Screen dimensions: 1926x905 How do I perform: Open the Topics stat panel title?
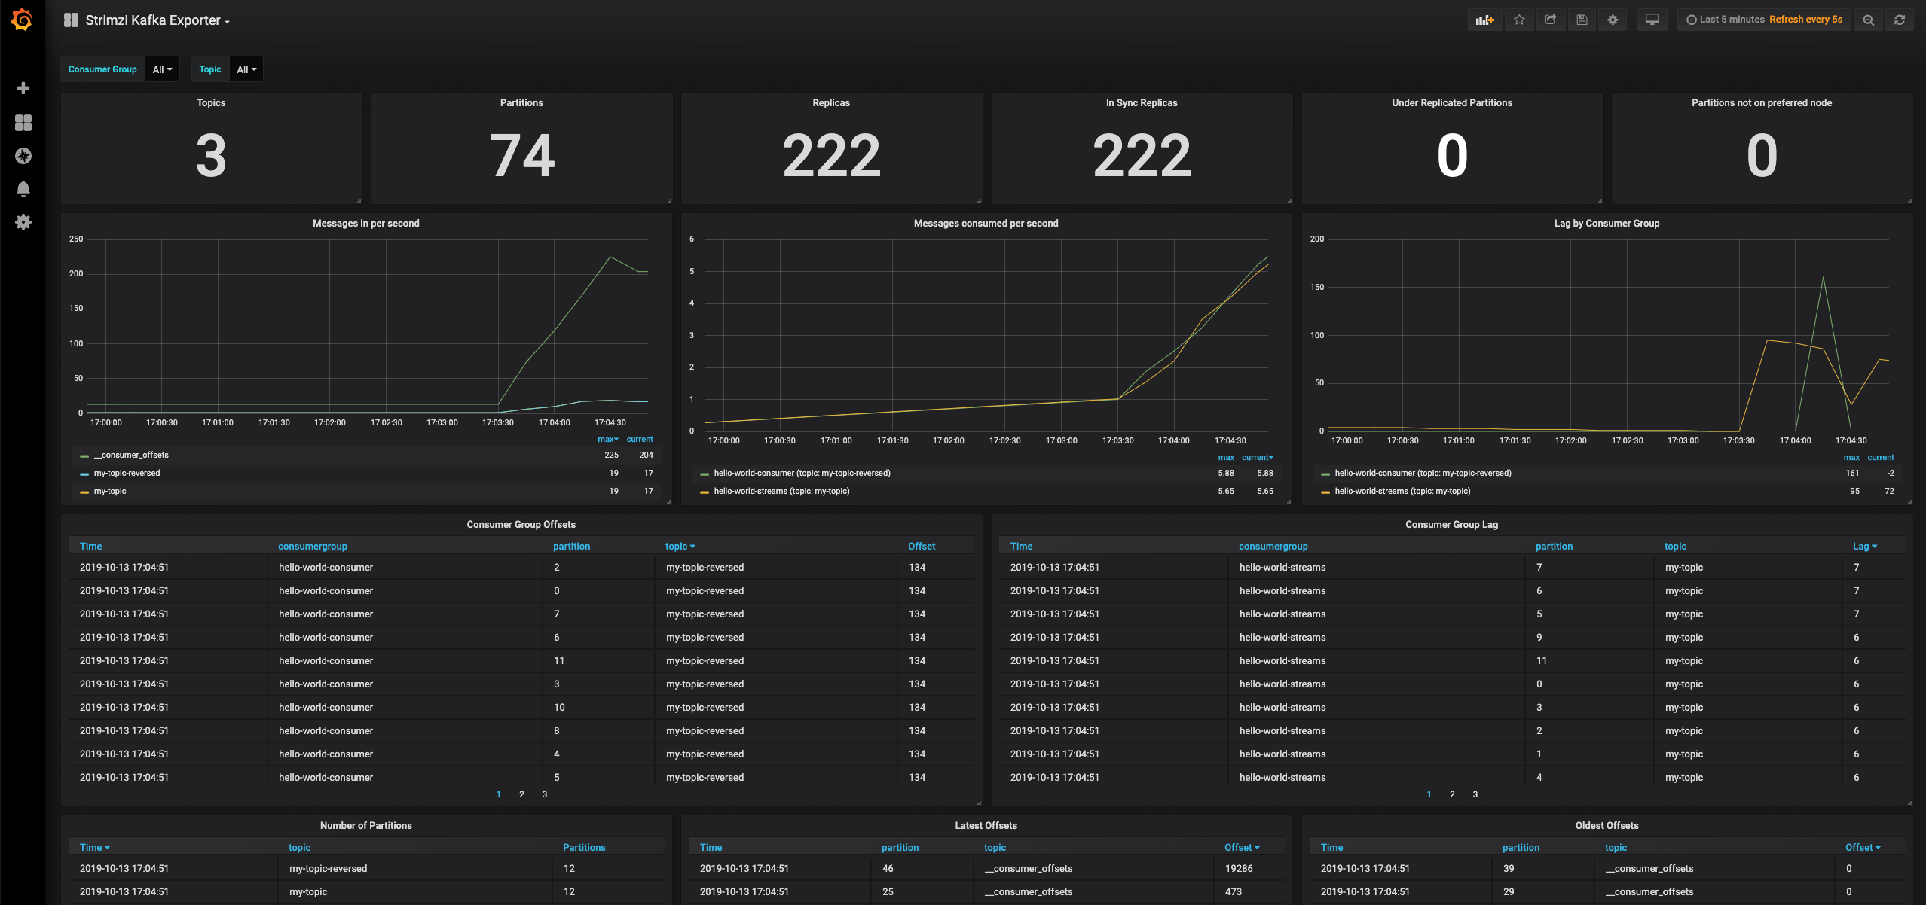tap(211, 102)
